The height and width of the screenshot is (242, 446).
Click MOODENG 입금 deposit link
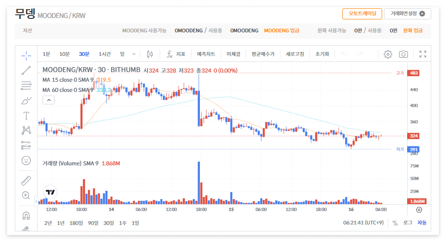(x=282, y=30)
